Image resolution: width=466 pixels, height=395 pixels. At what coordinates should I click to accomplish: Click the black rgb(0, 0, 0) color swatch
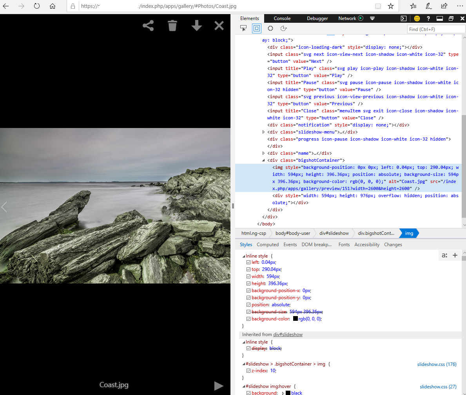click(x=296, y=318)
